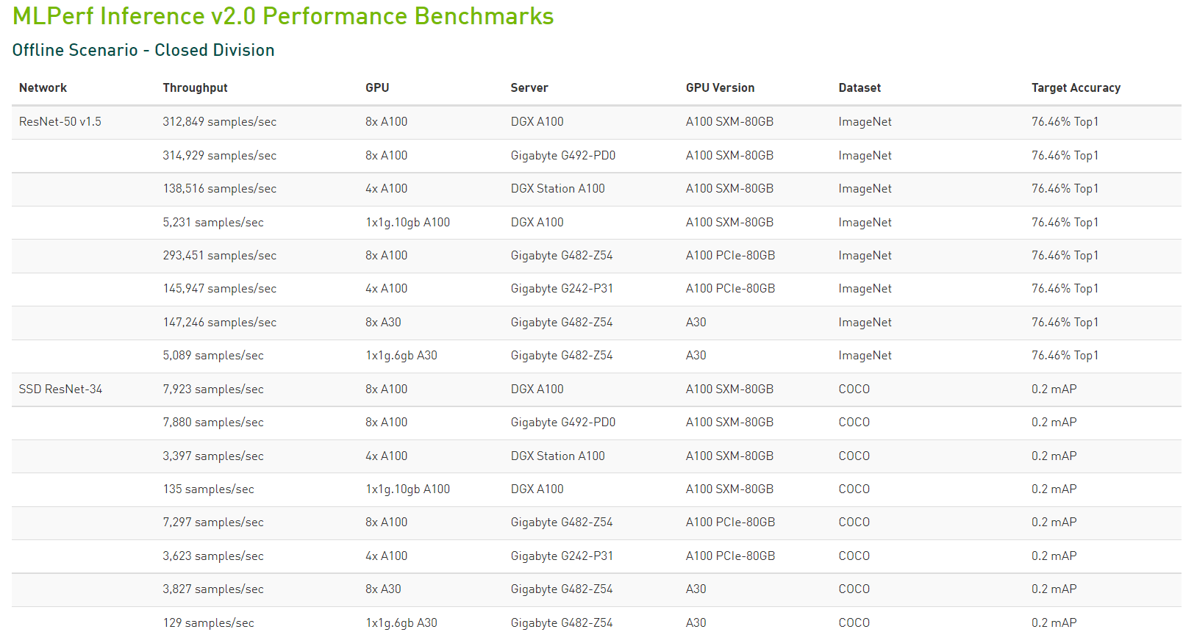Click the Target Accuracy column header
The image size is (1183, 632).
[x=1076, y=87]
